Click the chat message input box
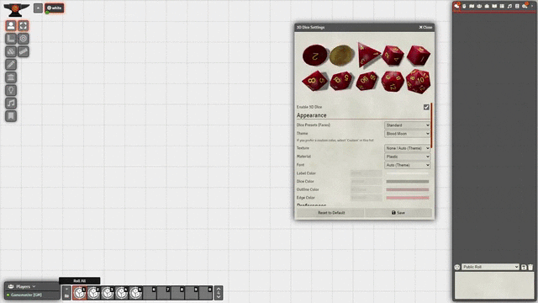 click(494, 285)
